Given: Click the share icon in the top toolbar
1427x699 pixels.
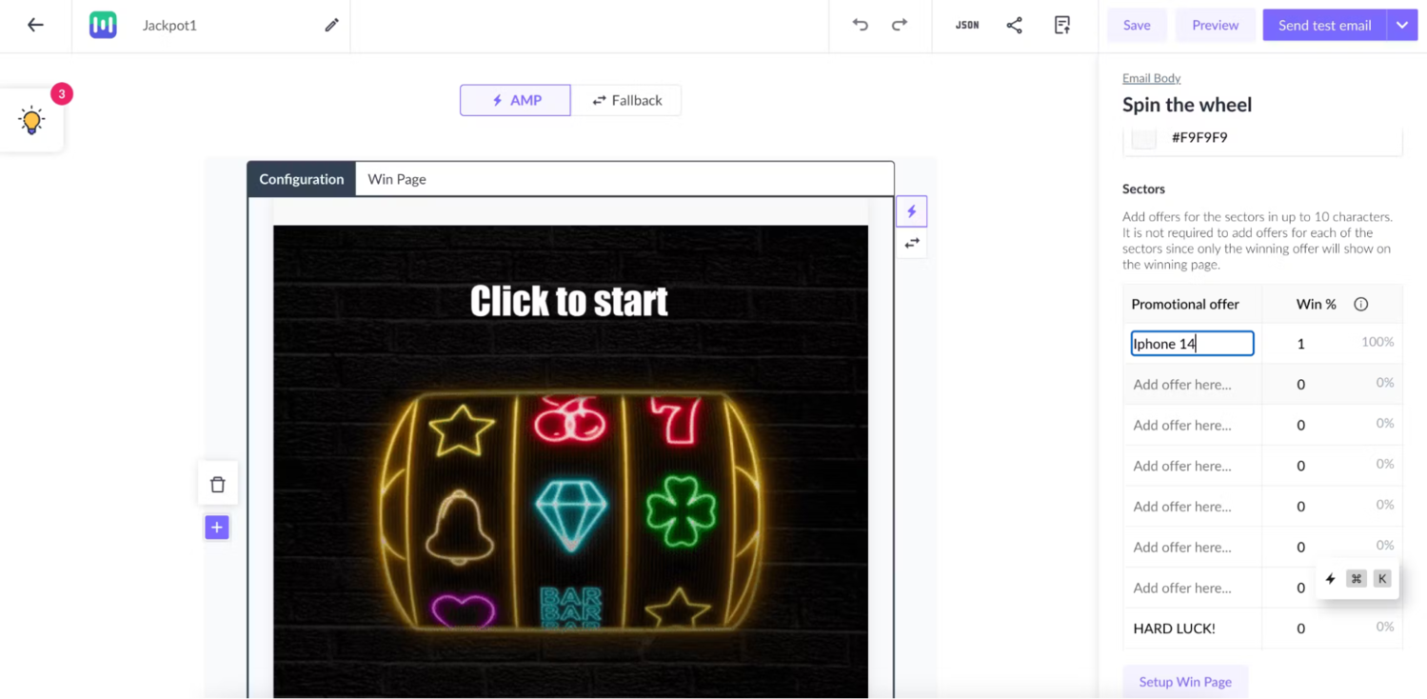Looking at the screenshot, I should (1014, 25).
